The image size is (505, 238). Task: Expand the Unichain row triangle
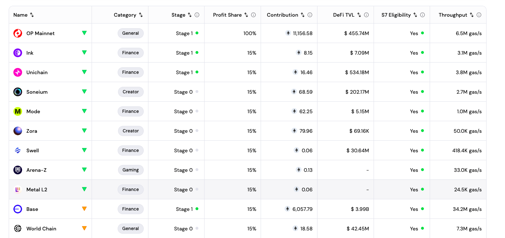coord(84,72)
